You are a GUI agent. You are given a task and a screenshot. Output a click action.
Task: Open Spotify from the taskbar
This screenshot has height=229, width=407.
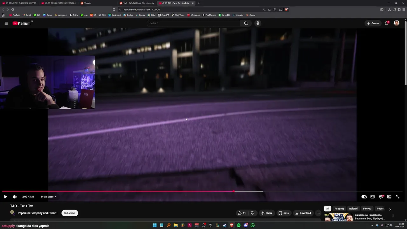[238, 226]
